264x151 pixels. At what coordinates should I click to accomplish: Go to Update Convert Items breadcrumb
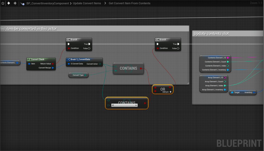[87, 3]
